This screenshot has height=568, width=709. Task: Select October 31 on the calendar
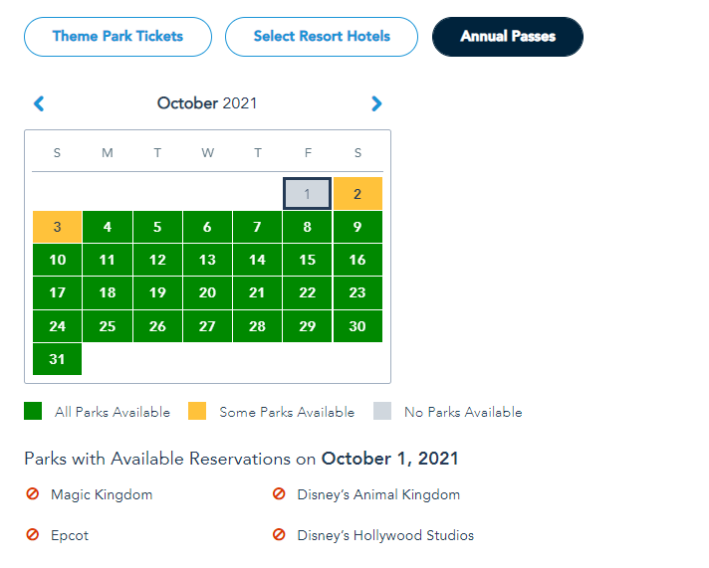coord(58,358)
